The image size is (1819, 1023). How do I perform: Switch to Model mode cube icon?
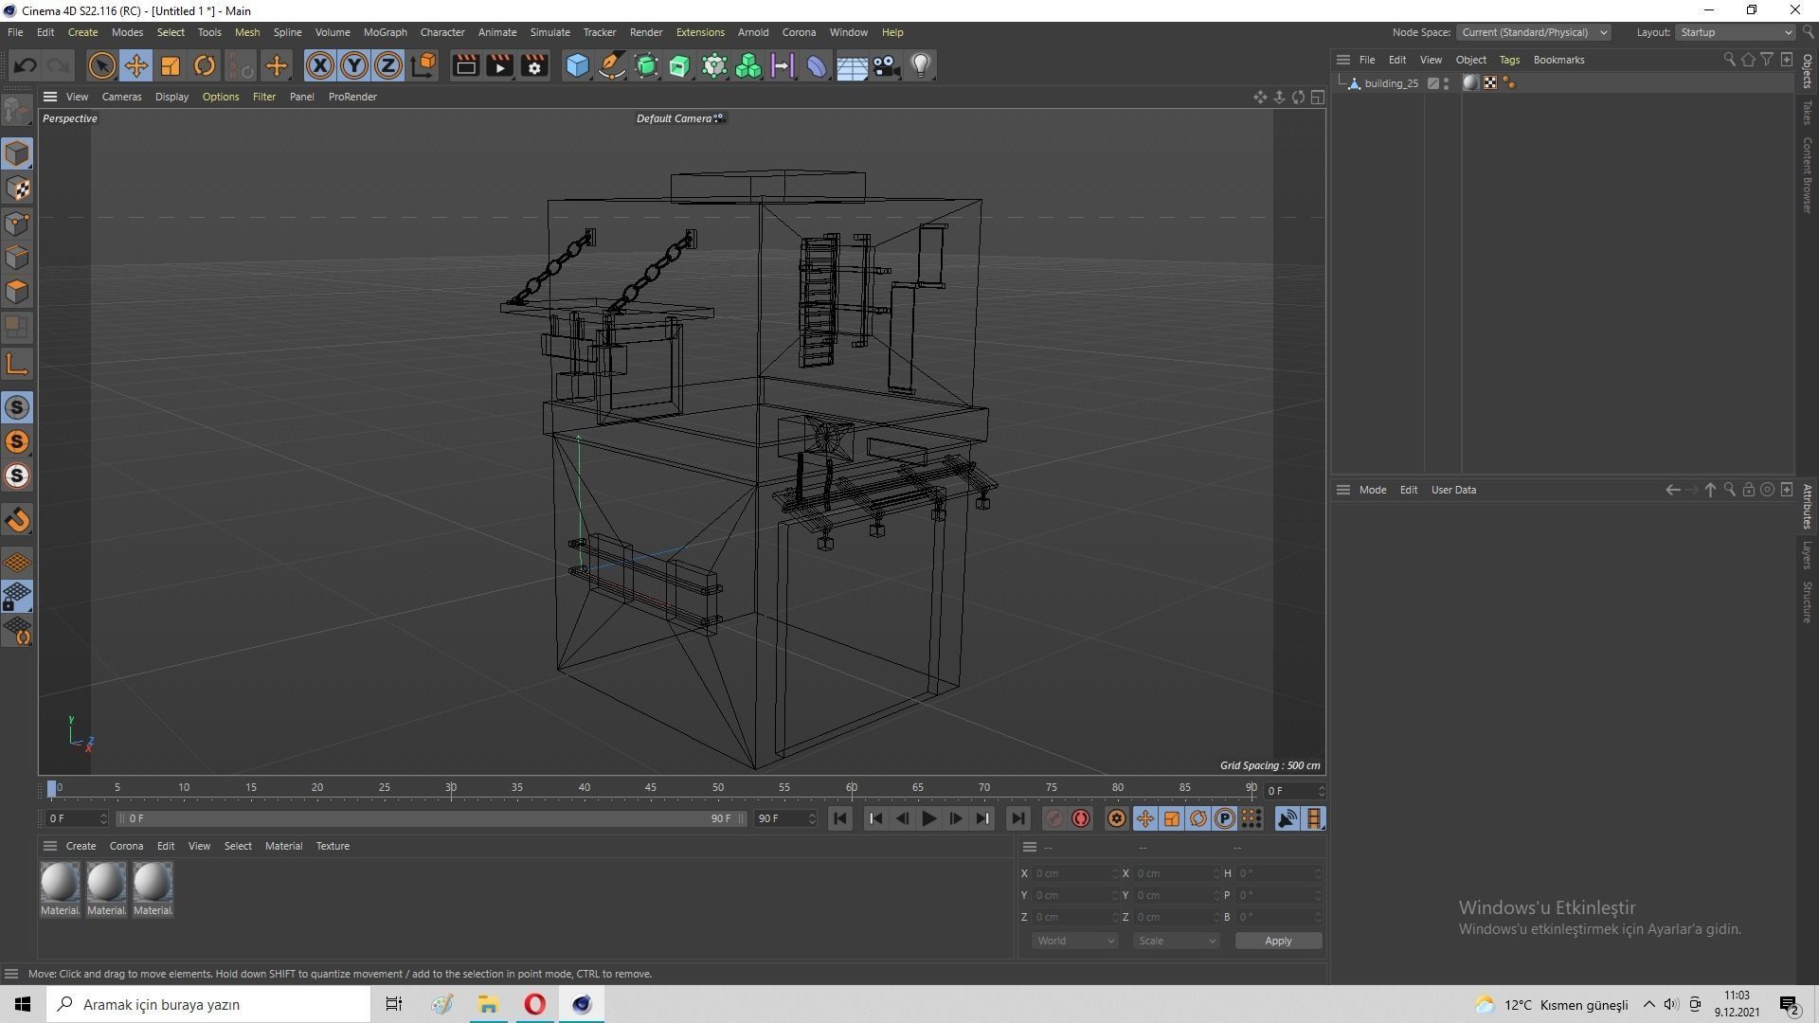coord(17,153)
